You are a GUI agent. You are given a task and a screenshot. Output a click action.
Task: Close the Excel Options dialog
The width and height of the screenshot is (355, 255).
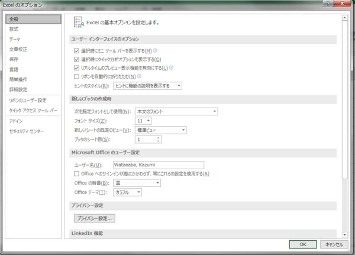tap(343, 4)
